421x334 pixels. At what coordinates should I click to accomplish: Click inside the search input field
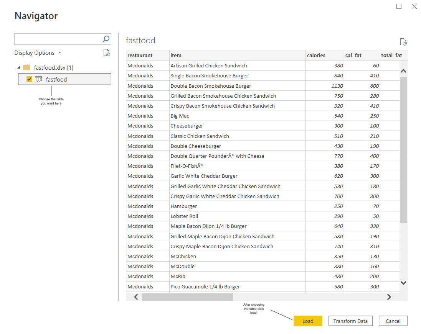pyautogui.click(x=58, y=39)
